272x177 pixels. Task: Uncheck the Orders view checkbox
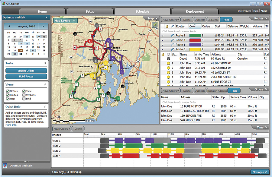click(x=8, y=91)
